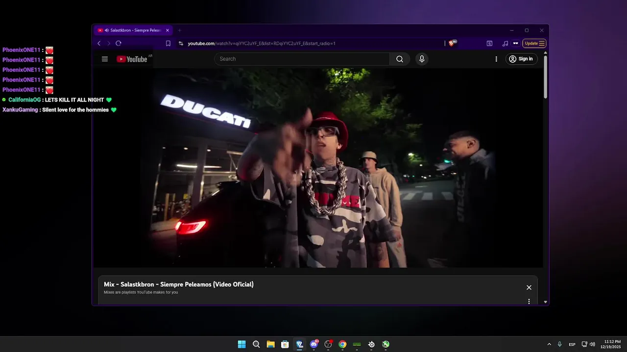Screen dimensions: 627x352
Task: Click page scrollbar thumb
Action: pos(546,78)
